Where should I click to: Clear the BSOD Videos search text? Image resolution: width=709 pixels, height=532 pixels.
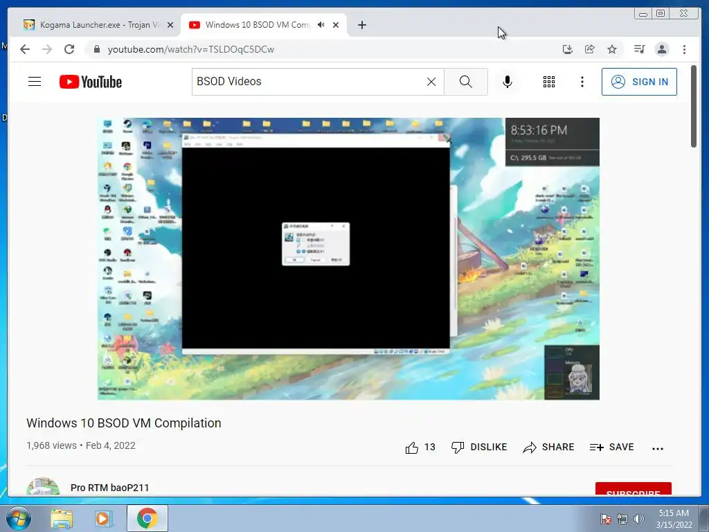pyautogui.click(x=431, y=82)
